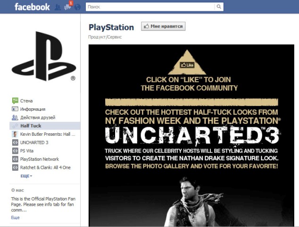Expand the about text with Еще link
The height and width of the screenshot is (227, 299).
pos(15,218)
